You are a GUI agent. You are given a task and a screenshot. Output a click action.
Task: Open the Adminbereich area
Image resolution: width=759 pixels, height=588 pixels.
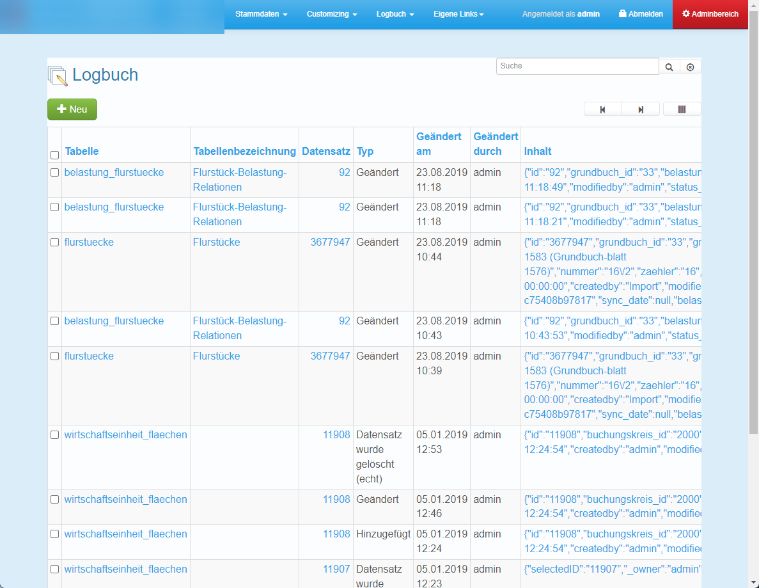pos(710,14)
